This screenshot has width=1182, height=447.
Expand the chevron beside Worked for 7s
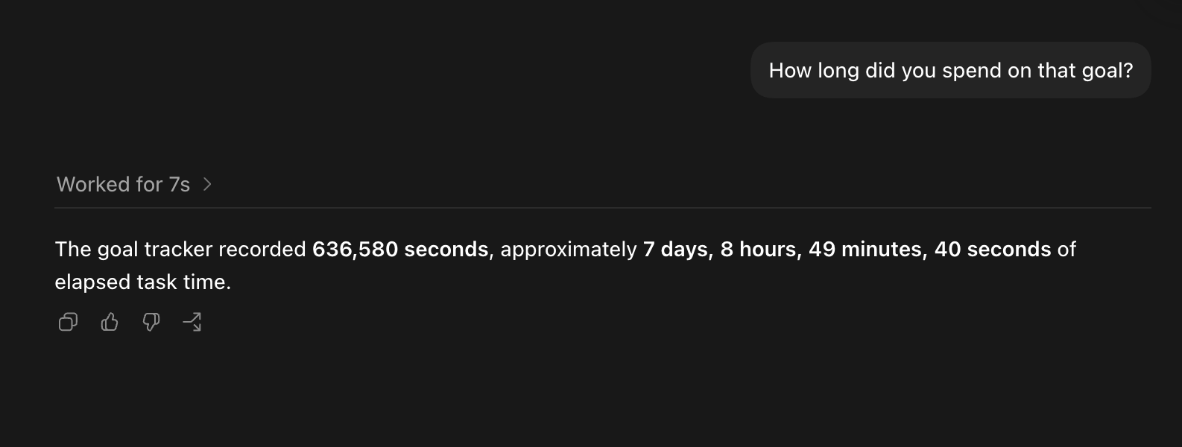(207, 184)
